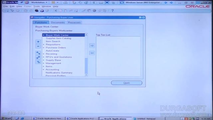Click Navigator expand all button

38,57
